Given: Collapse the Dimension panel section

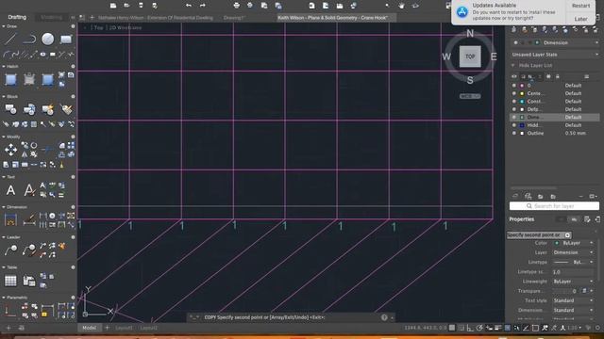Looking at the screenshot, I should pos(4,207).
